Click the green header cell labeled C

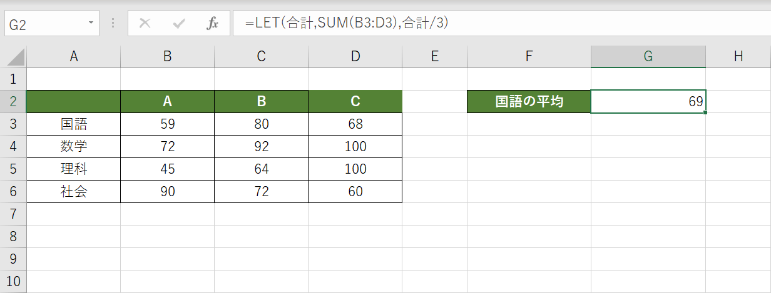point(355,102)
